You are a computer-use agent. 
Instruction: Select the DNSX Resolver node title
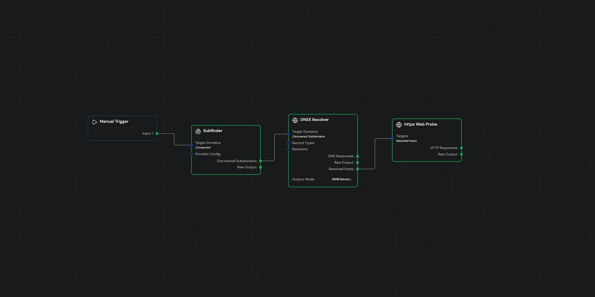pos(314,120)
